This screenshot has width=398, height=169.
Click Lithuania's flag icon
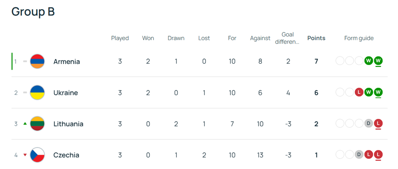tap(37, 124)
